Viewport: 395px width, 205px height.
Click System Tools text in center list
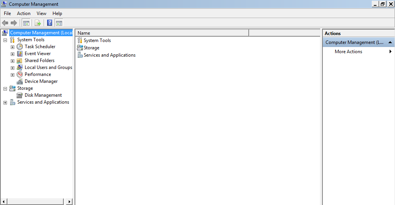[x=97, y=40]
